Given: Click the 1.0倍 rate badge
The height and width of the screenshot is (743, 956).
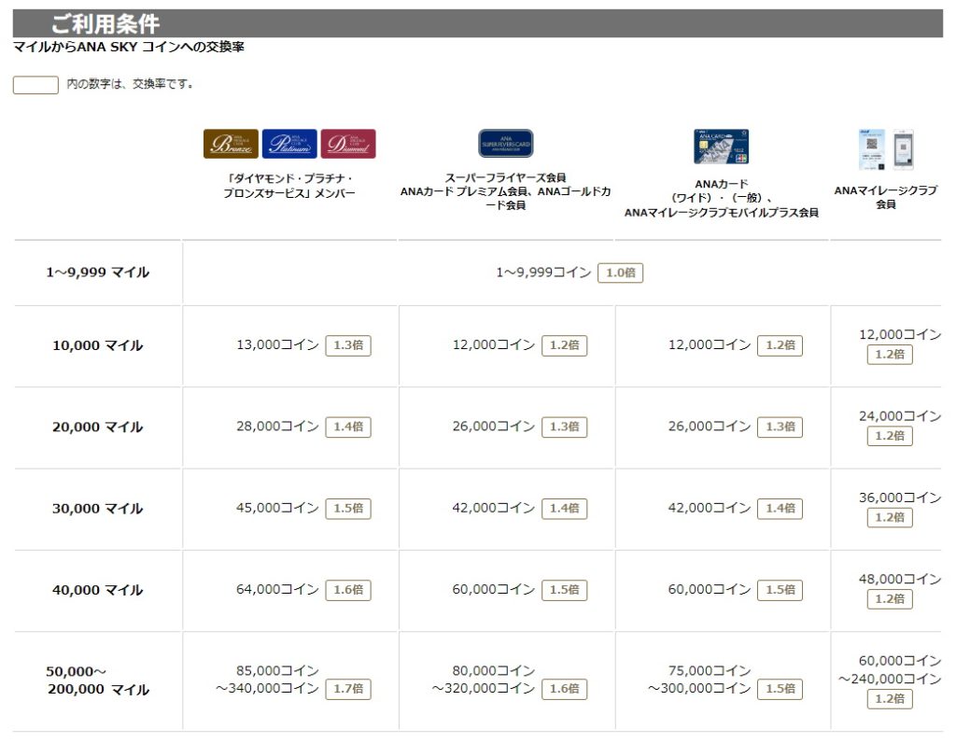Looking at the screenshot, I should coord(620,273).
